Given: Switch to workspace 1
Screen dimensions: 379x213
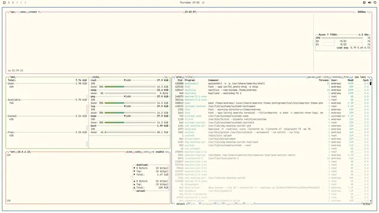Looking at the screenshot, I should (9, 2).
